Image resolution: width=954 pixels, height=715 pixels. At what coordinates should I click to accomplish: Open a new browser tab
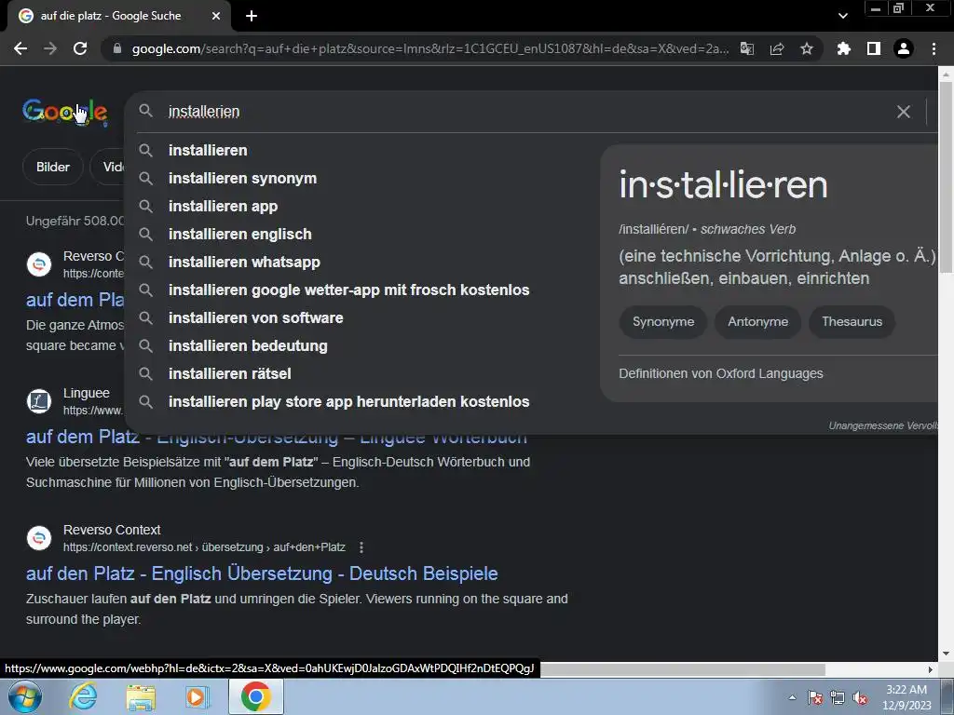coord(252,17)
